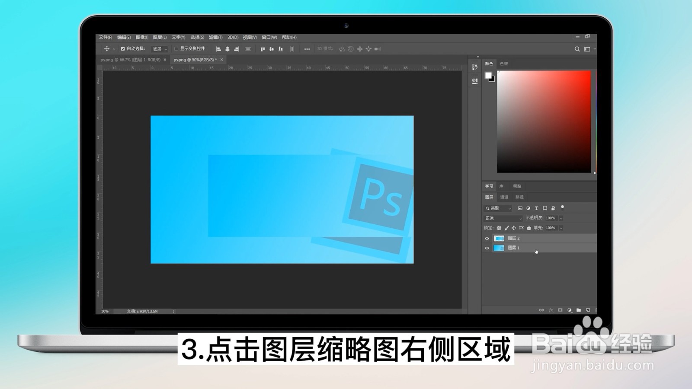692x389 pixels.
Task: Hide 图层 1 using eye icon
Action: [487, 248]
